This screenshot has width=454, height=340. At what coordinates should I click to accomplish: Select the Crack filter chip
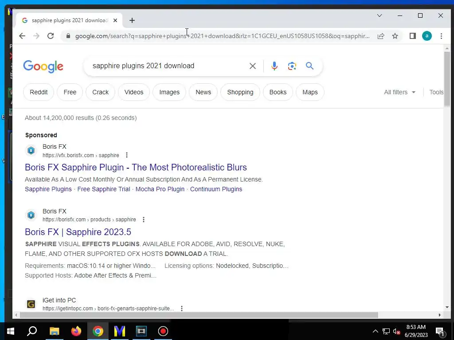pyautogui.click(x=100, y=92)
